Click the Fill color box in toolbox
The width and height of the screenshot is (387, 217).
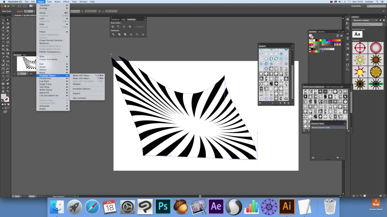point(3,96)
